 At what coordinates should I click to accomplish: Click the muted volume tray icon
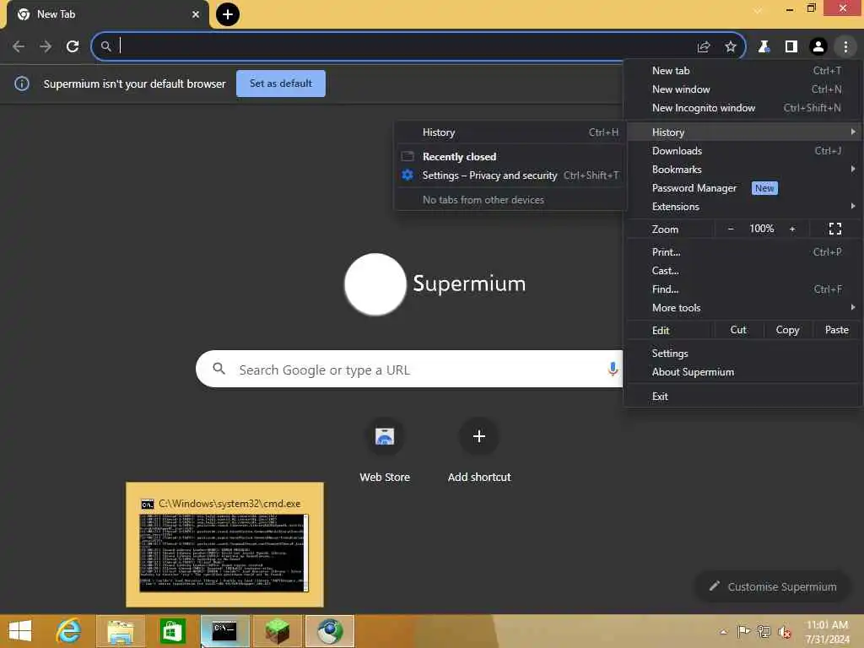click(x=786, y=632)
